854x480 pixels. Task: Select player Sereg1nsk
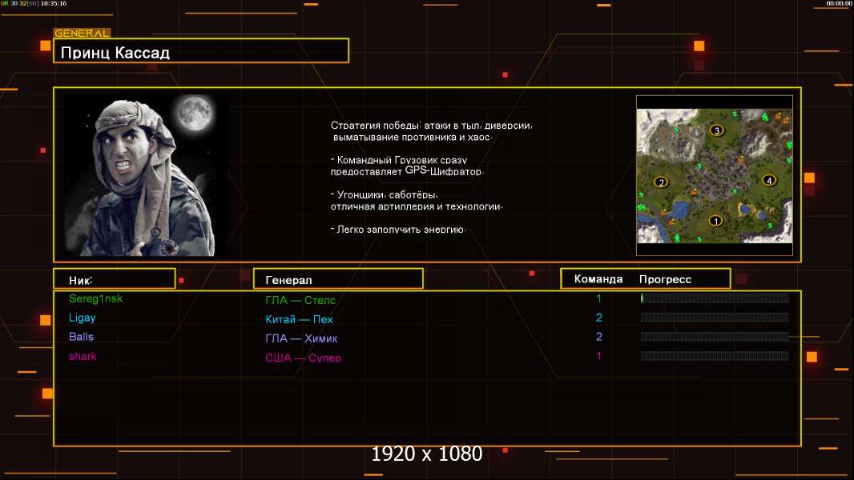(96, 298)
